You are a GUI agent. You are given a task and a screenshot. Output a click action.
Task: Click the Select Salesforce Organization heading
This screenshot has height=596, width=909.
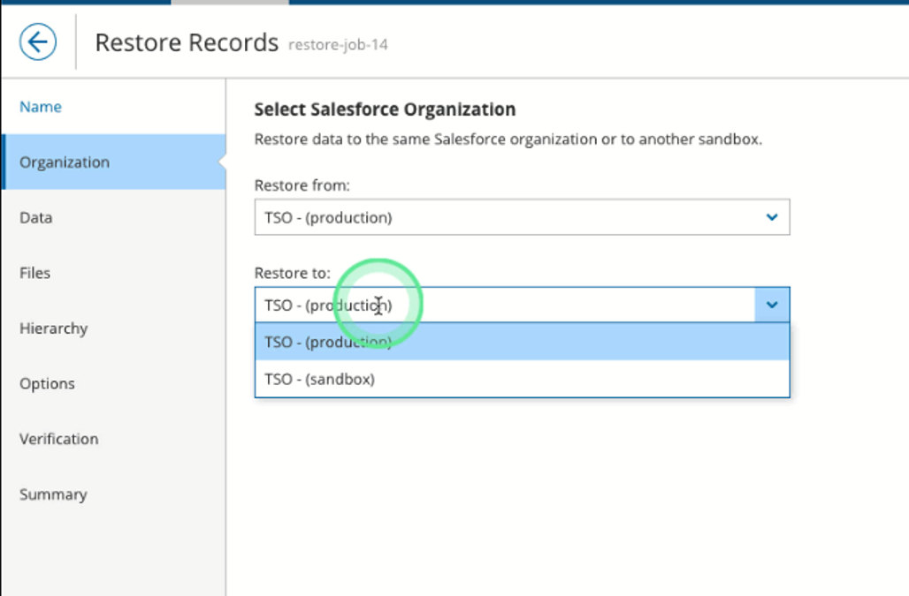[386, 109]
